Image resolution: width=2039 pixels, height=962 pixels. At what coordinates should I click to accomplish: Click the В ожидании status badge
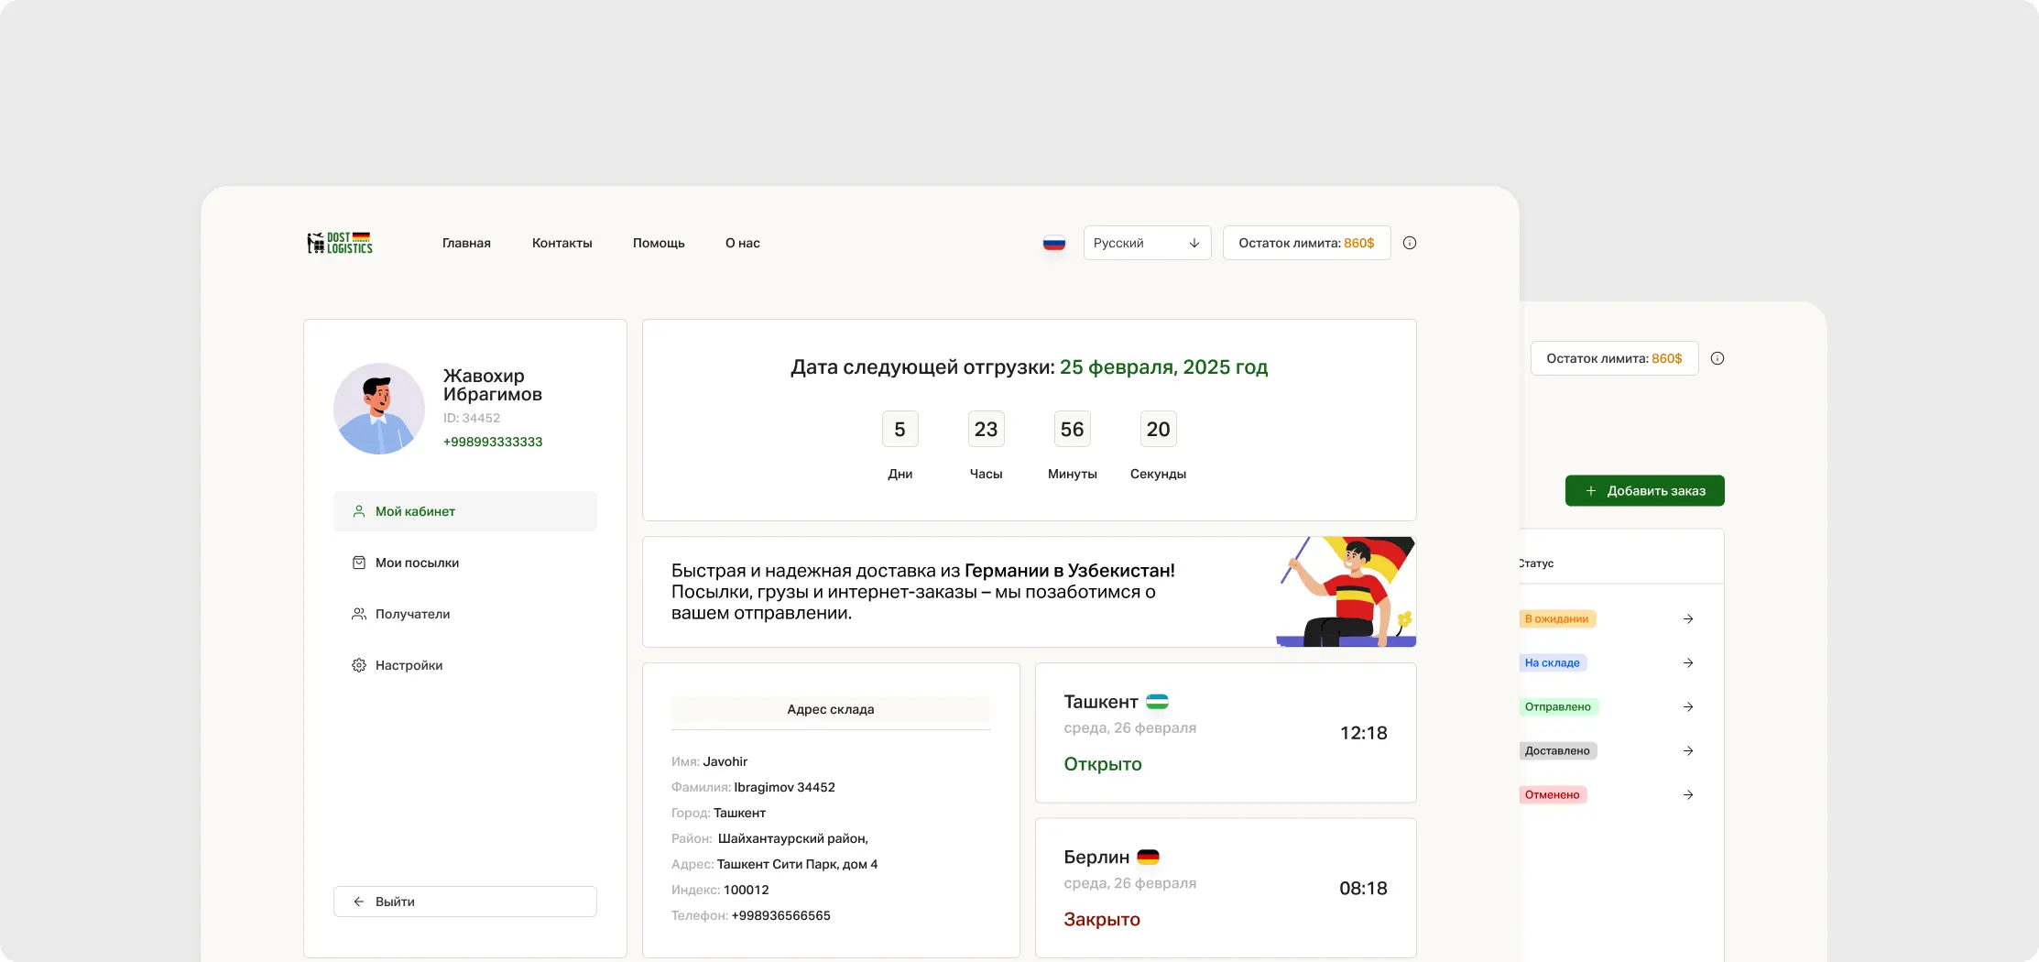point(1557,619)
